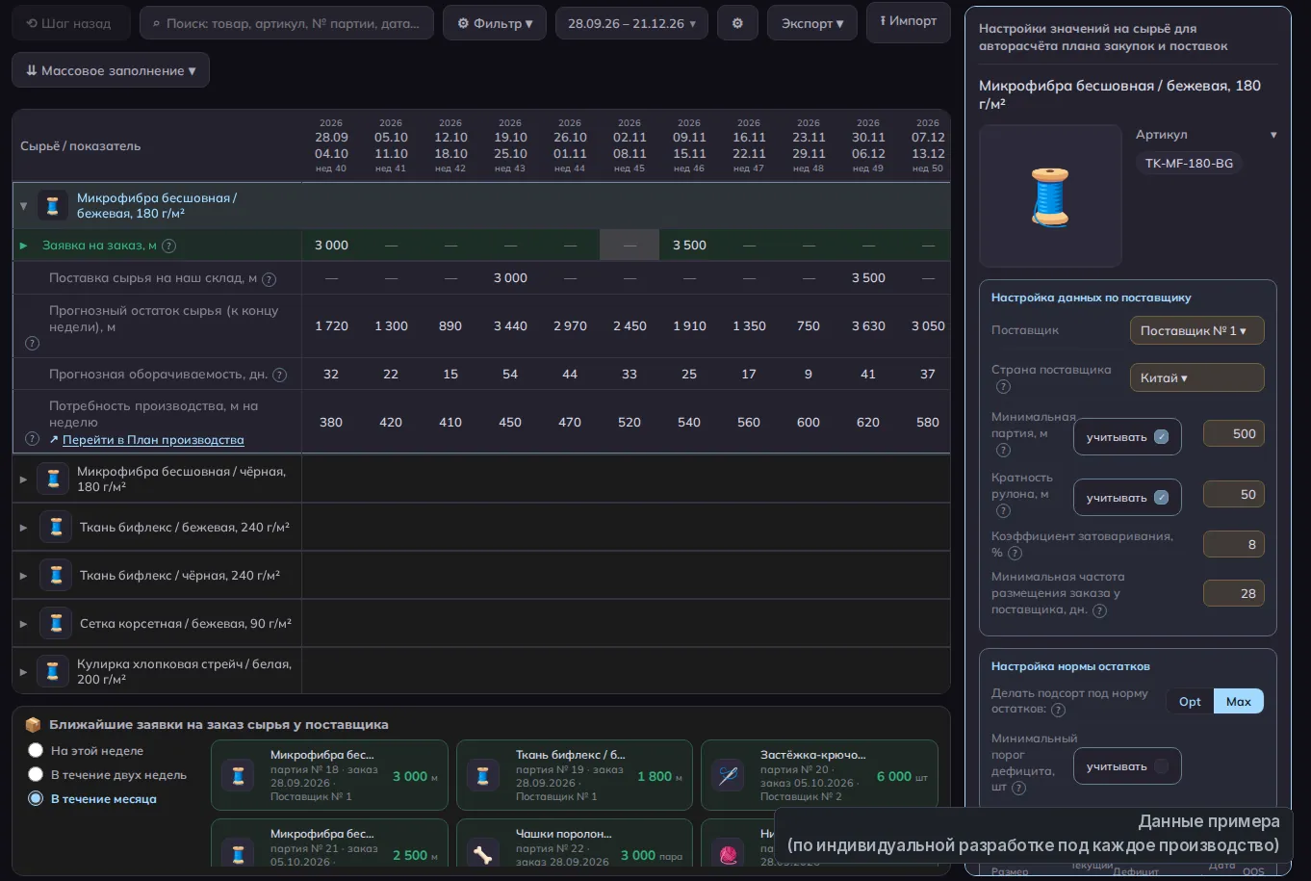Click help icon under 'Минимальная партия, м'

(x=1003, y=450)
